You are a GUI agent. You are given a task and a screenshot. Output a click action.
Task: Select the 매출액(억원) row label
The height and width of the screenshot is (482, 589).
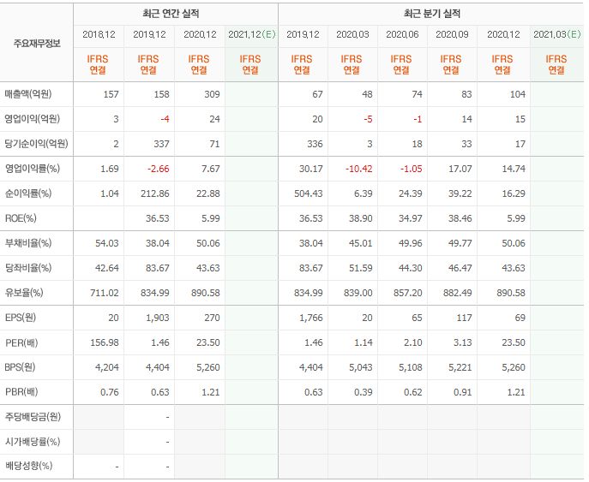point(28,94)
